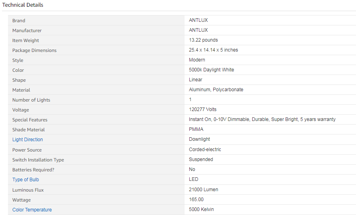This screenshot has height=215, width=356.
Task: Open the Light Direction link
Action: coord(27,140)
